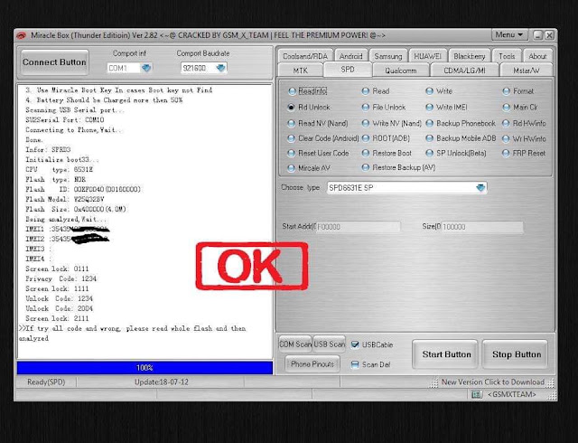Viewport: 578px width, 443px height.
Task: Click the Connect Button
Action: pos(54,62)
